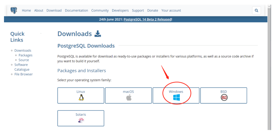This screenshot has height=139, width=273.
Task: Open the Community menu item
Action: click(100, 10)
